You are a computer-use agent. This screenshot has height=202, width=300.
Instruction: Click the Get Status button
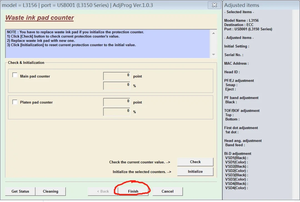pyautogui.click(x=20, y=191)
